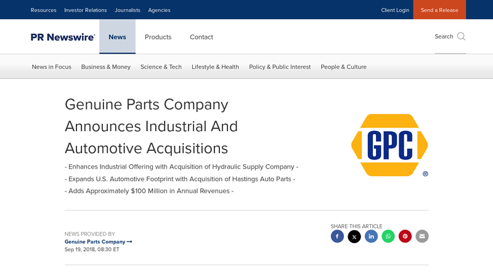Click the Send a Release button
This screenshot has height=277, width=493.
click(x=439, y=10)
